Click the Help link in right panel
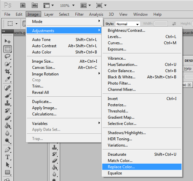 [x=188, y=69]
